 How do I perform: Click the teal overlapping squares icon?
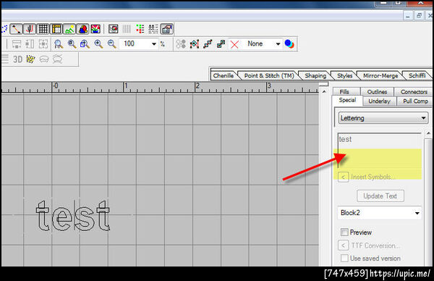221,44
